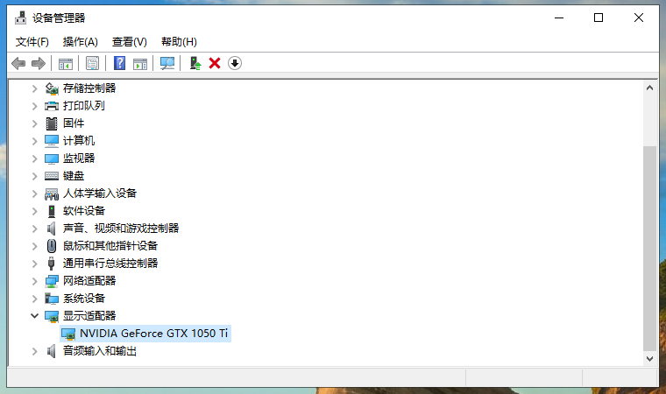666x394 pixels.
Task: Expand 声音、视频和游戏控制器 chevron
Action: point(35,229)
